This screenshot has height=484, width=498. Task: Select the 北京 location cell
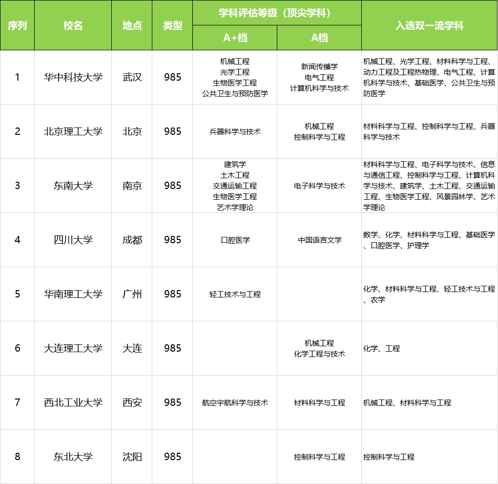pos(132,131)
